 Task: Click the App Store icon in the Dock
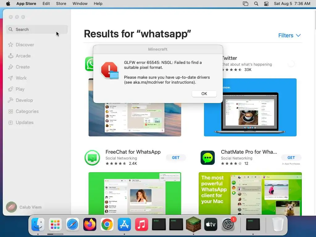click(x=124, y=224)
